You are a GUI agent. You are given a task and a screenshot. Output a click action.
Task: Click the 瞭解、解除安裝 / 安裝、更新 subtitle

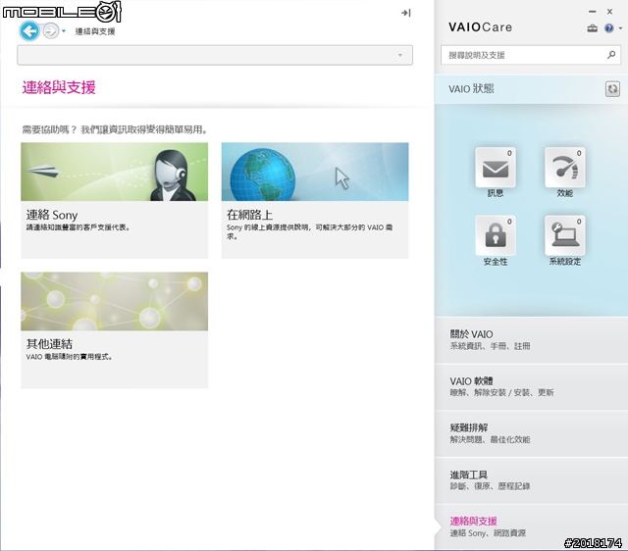click(x=501, y=393)
